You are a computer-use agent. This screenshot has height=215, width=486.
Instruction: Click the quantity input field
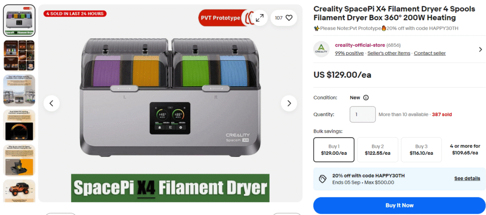[x=363, y=115]
